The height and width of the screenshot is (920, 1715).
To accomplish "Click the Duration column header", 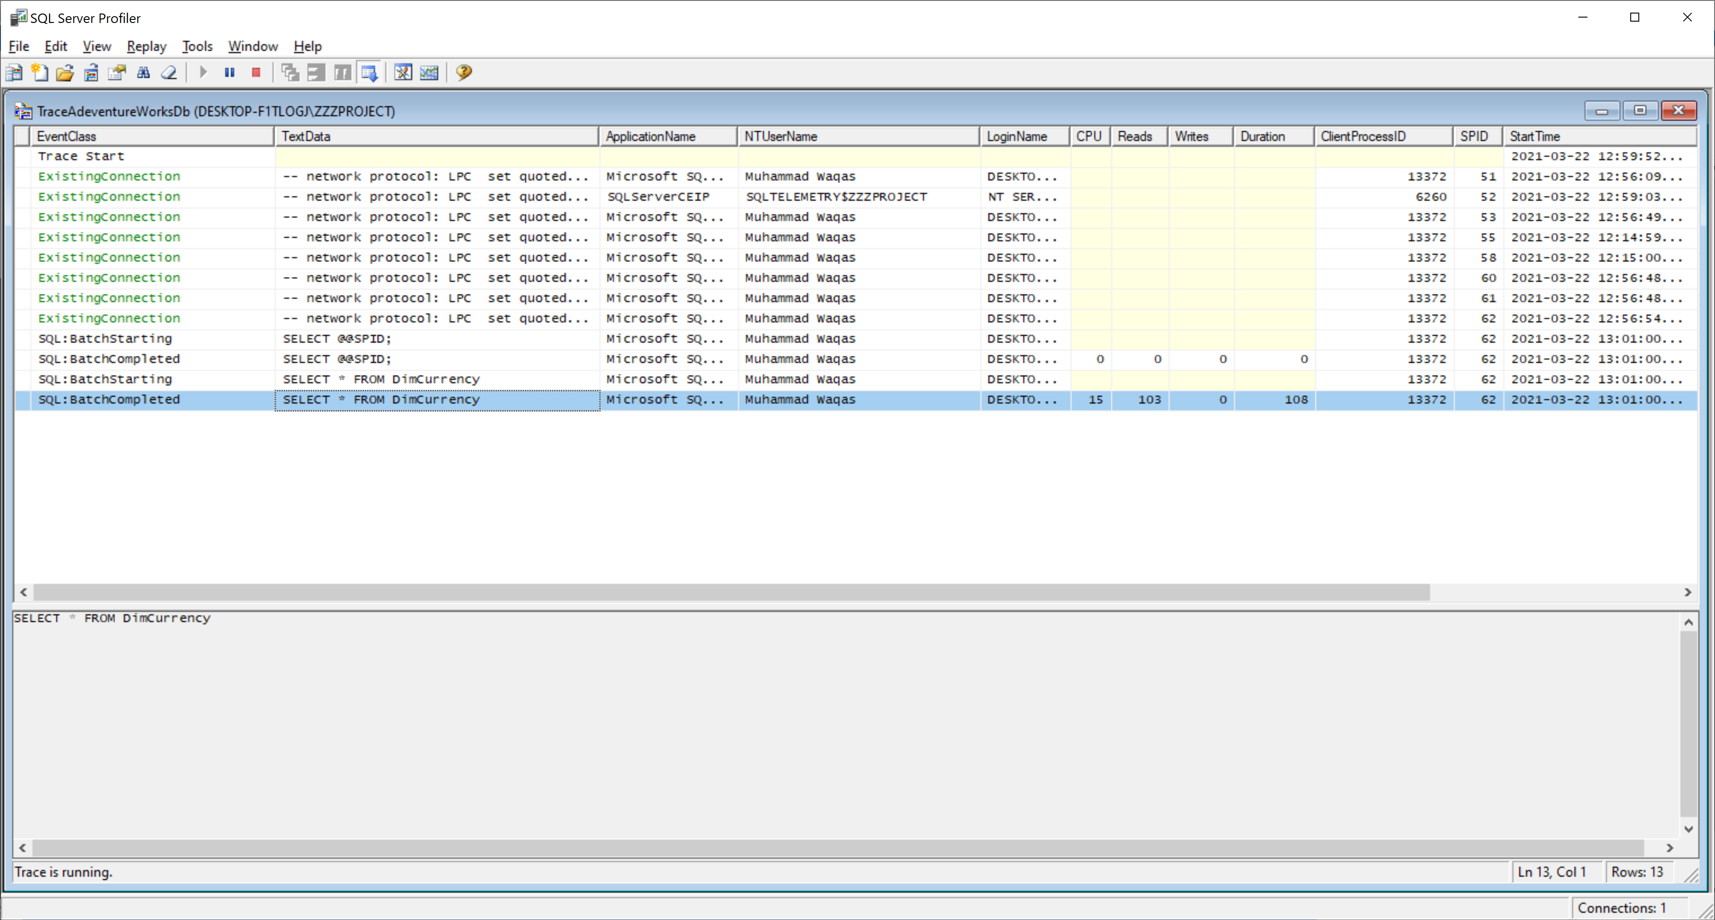I will click(x=1273, y=137).
